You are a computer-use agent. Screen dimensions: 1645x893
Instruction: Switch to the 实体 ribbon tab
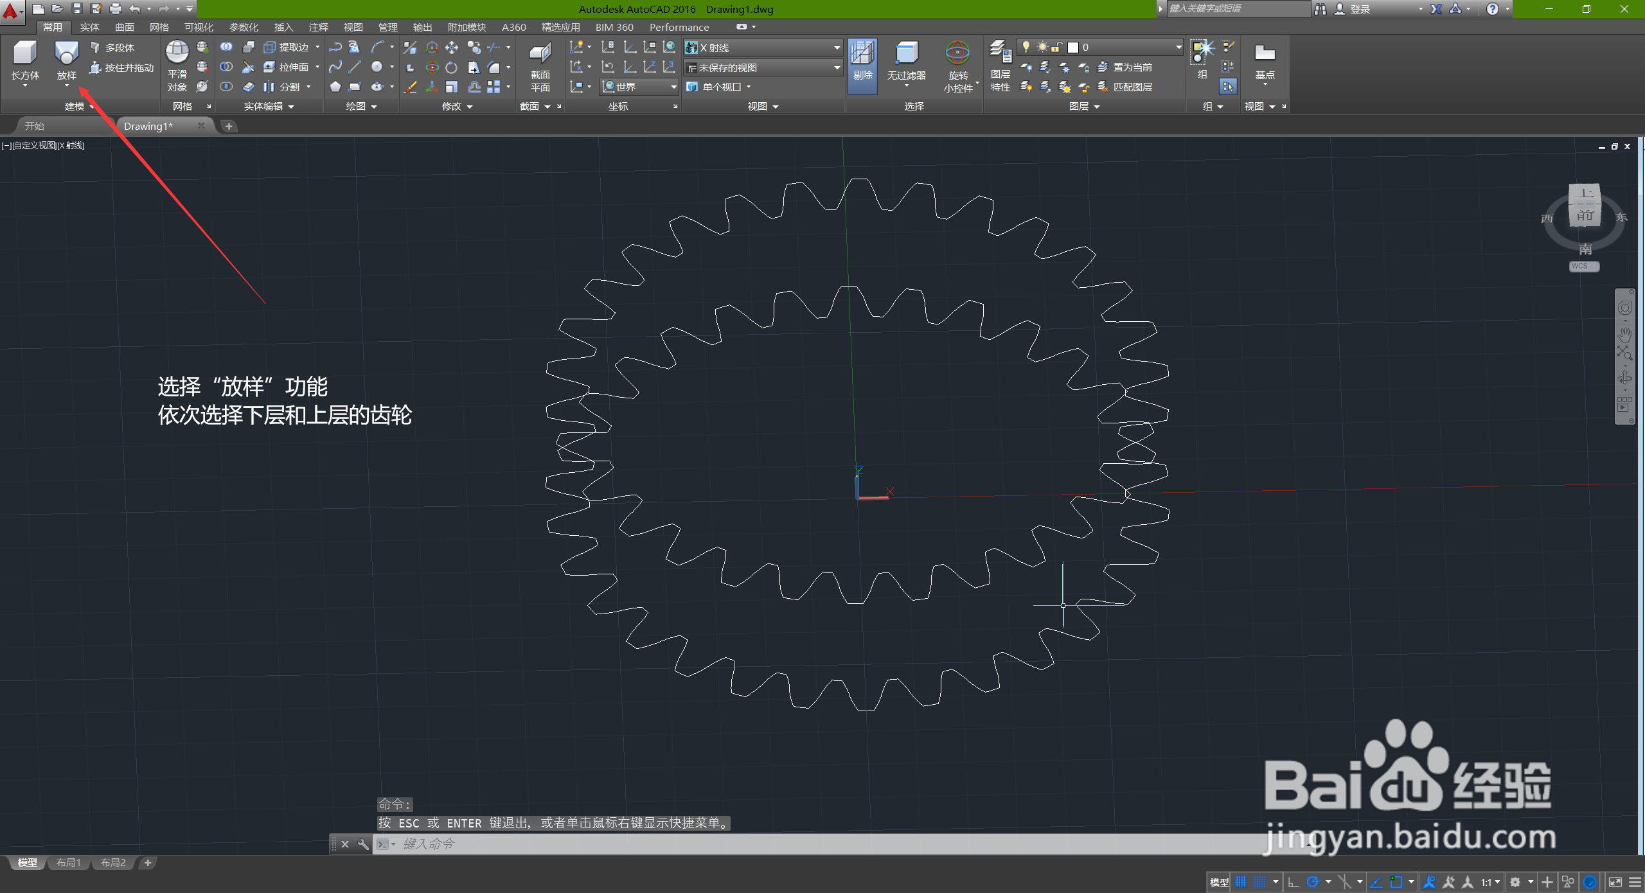click(89, 27)
